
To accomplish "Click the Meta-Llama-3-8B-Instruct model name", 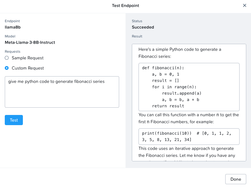I will click(30, 42).
